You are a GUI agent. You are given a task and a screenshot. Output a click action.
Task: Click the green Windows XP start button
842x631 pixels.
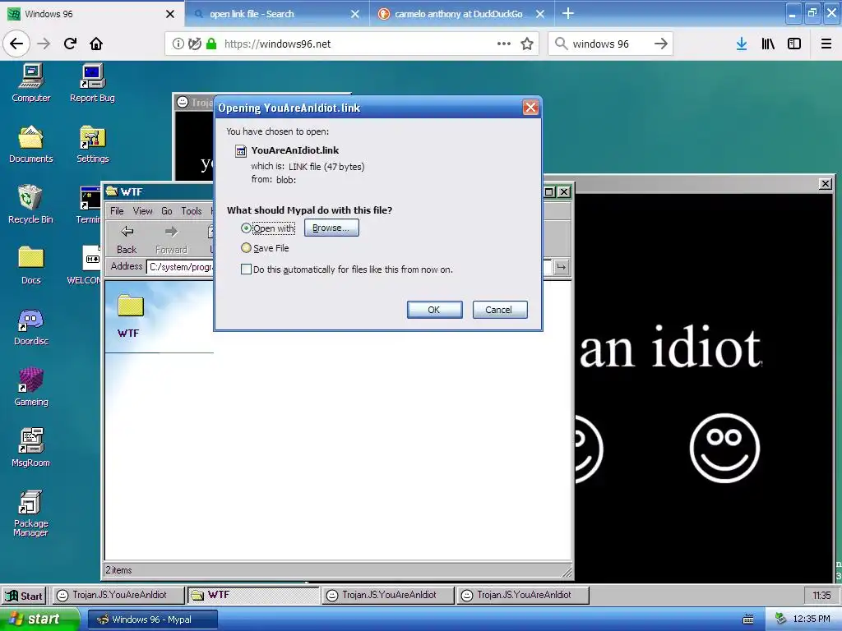click(39, 619)
